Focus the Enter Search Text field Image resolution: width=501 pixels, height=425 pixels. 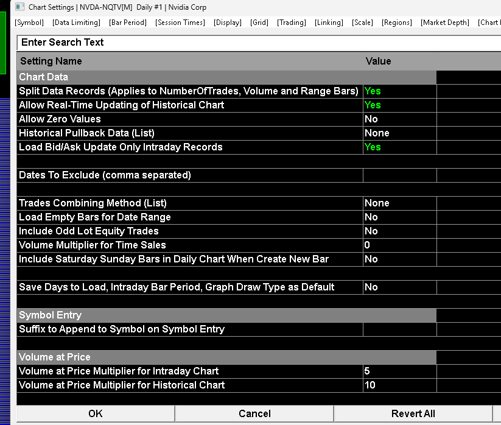click(x=259, y=43)
